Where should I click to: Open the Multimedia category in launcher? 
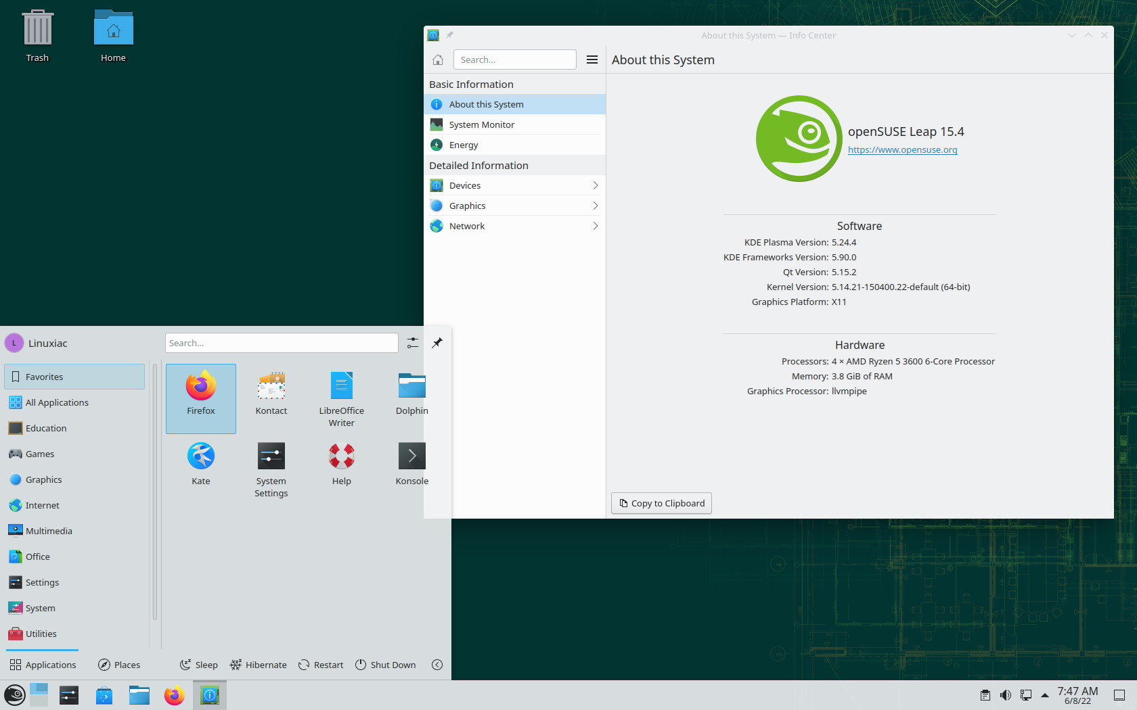[x=74, y=531]
